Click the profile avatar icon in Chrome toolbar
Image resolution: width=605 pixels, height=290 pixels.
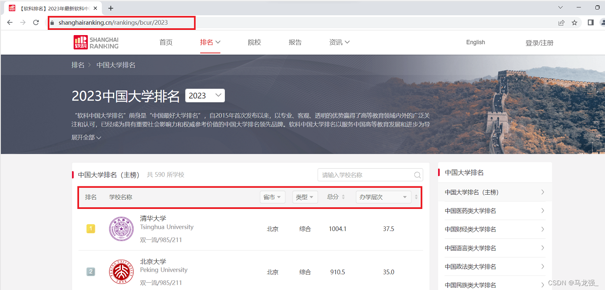603,23
